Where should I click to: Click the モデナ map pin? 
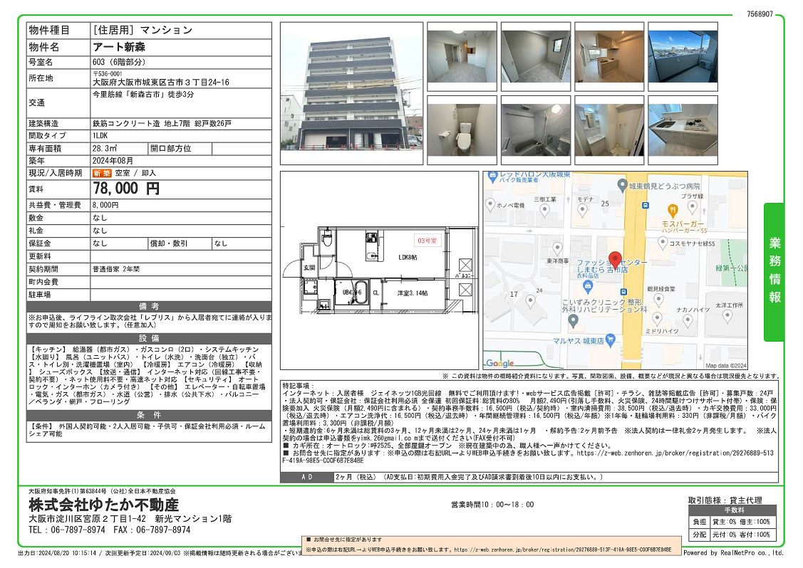tap(582, 210)
